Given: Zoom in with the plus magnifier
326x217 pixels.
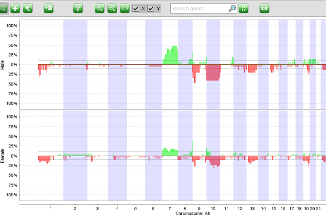Looking at the screenshot, I should [x=100, y=8].
